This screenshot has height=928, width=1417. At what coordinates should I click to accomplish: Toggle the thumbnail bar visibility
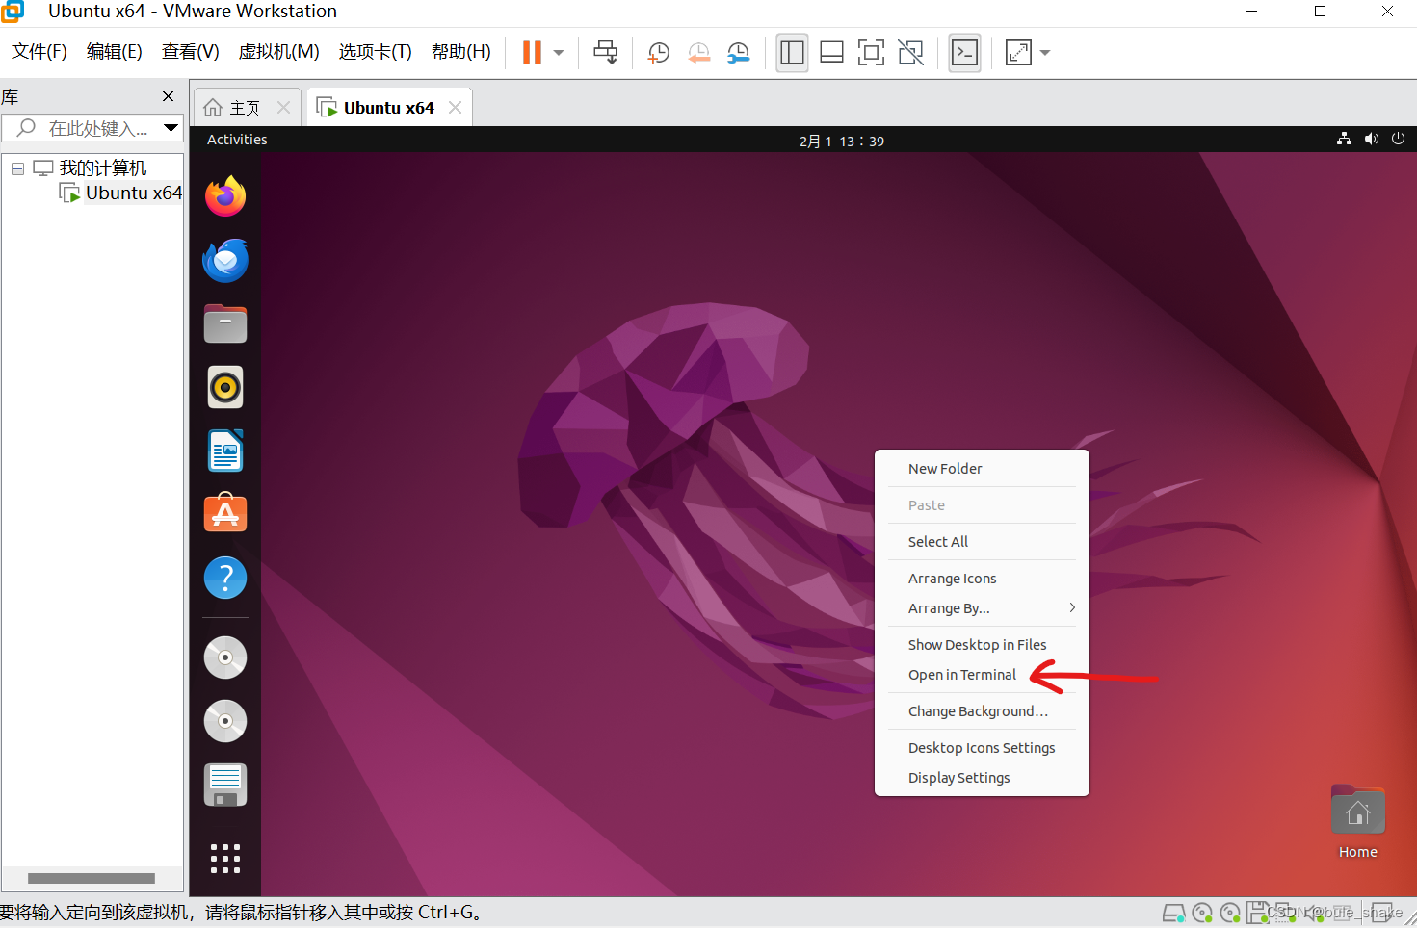831,53
